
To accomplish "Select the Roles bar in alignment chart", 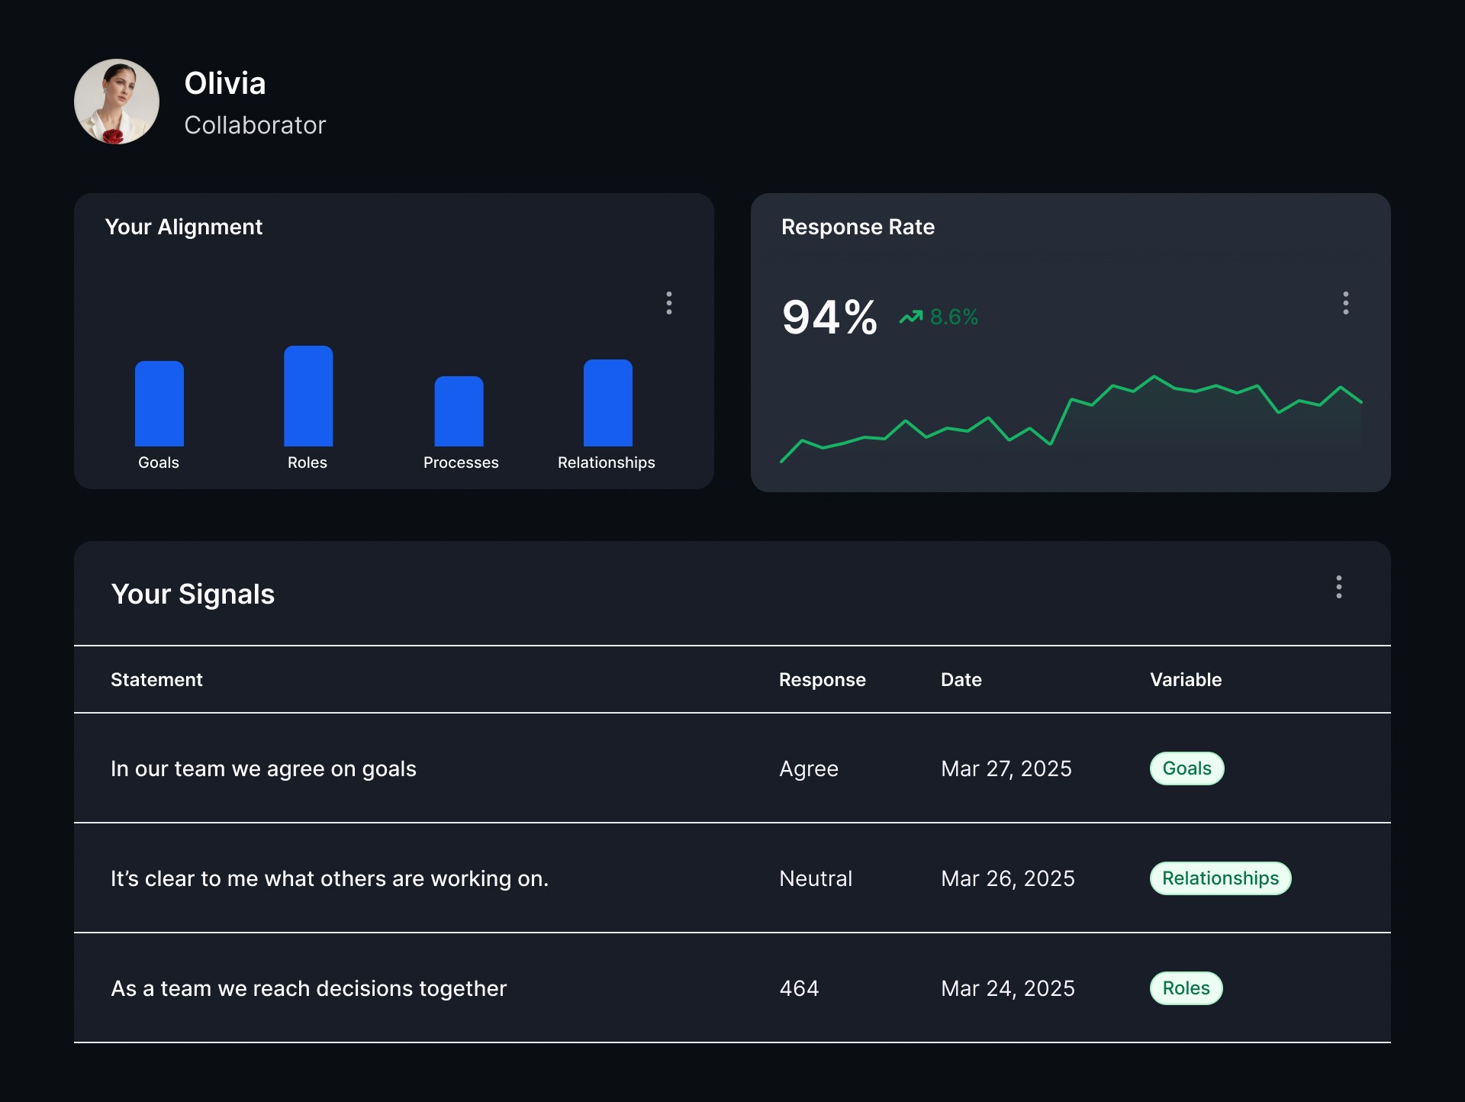I will (308, 396).
